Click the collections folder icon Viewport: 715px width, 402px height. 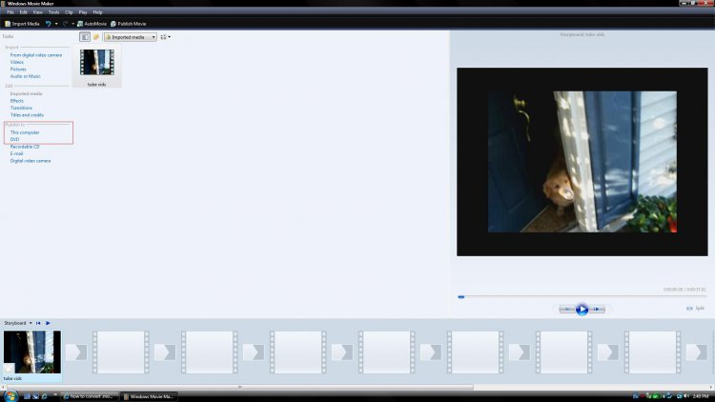coord(96,37)
